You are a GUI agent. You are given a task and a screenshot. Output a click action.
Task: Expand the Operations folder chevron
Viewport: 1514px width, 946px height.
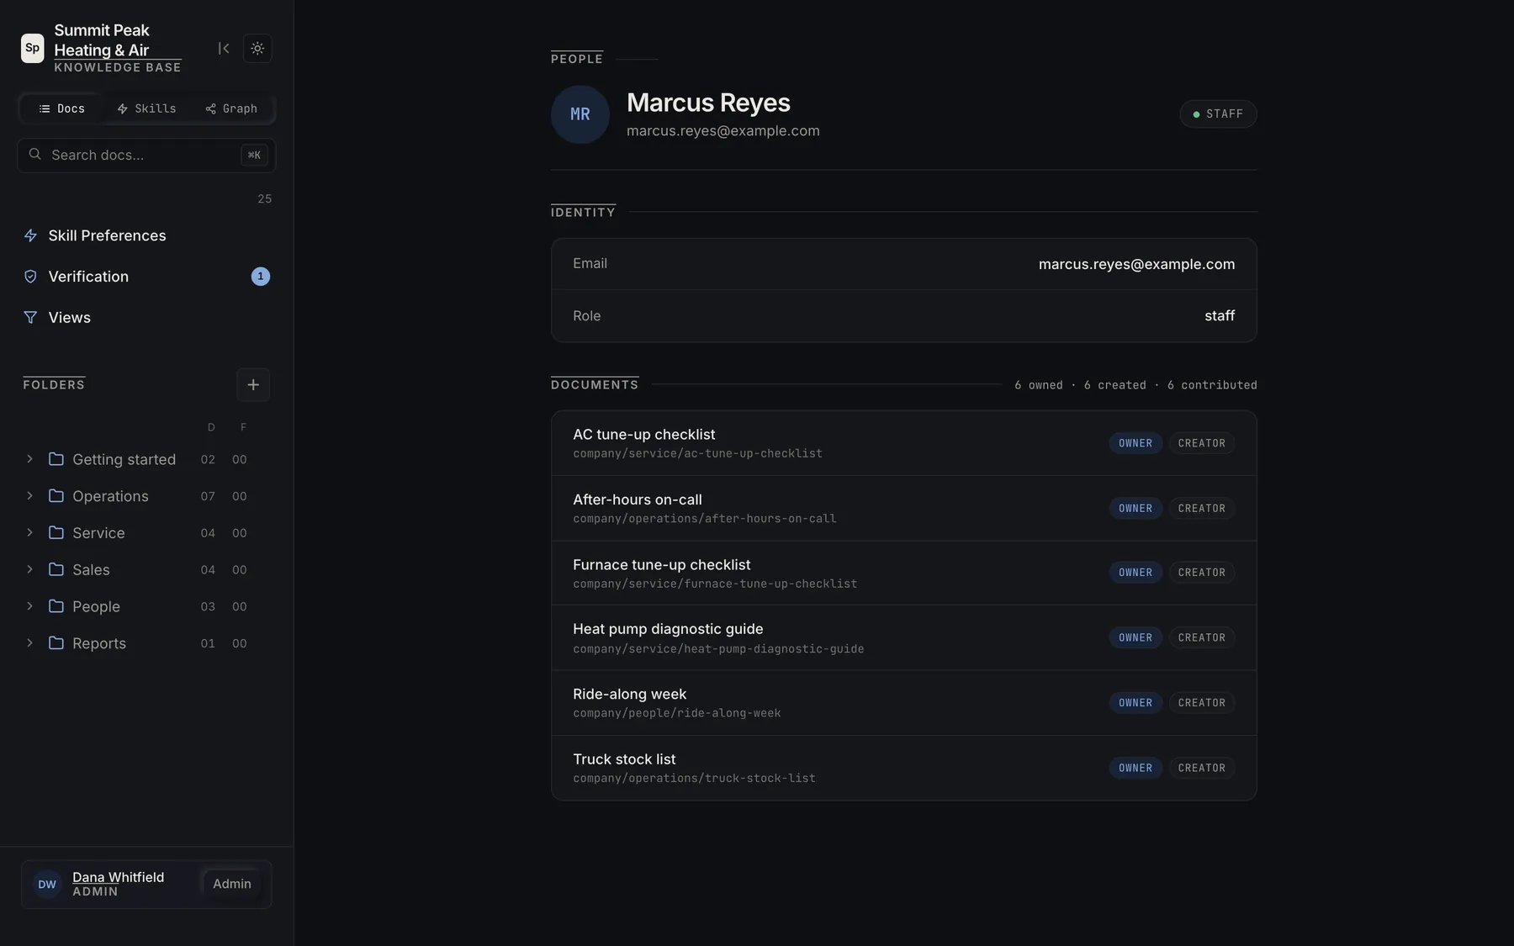tap(29, 496)
